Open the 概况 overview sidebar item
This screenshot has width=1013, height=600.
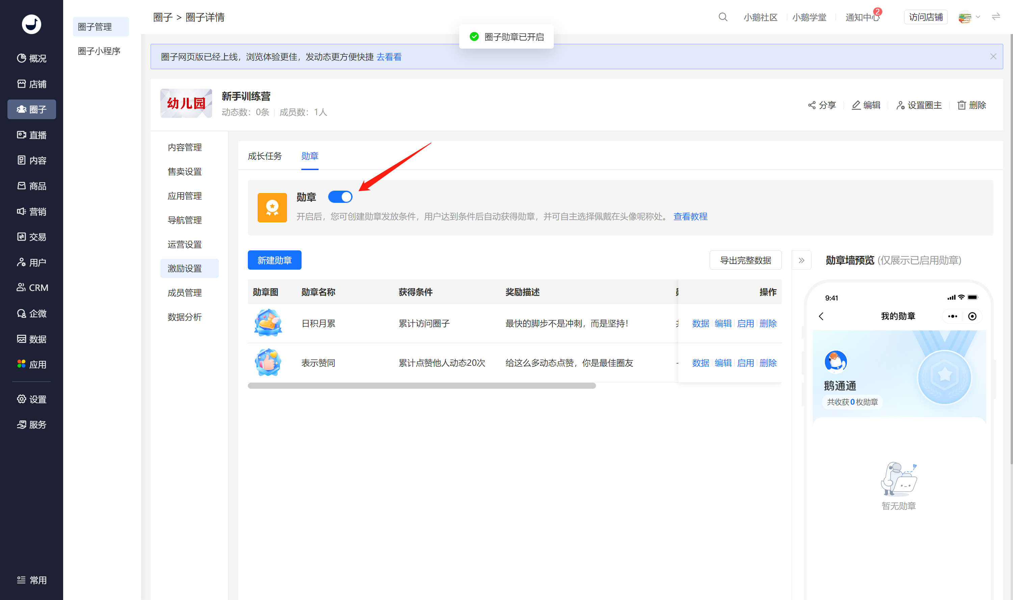(31, 58)
